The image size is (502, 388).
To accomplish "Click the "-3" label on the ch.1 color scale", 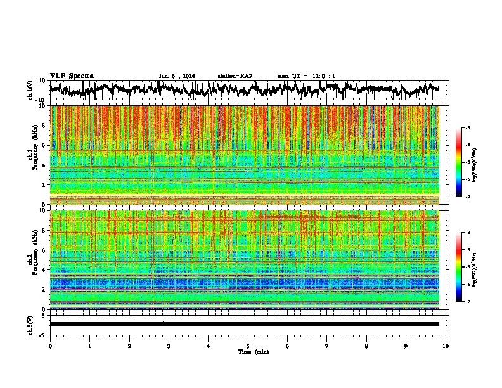I will pos(467,127).
